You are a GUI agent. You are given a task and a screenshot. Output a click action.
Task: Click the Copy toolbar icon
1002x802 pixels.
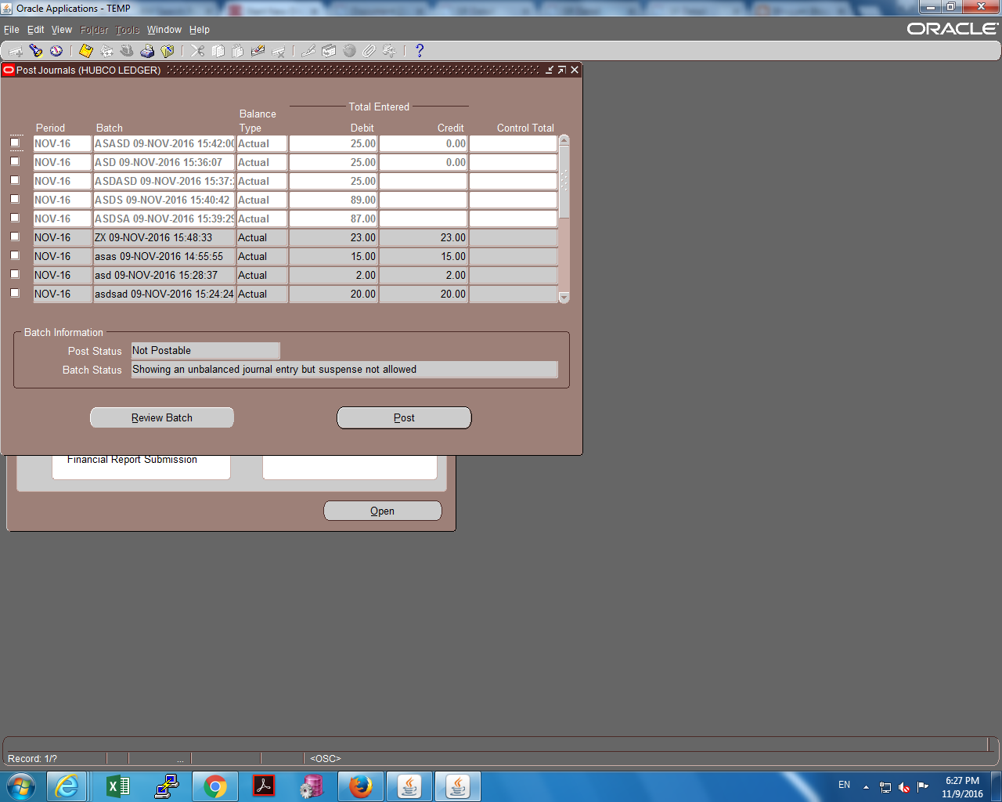[218, 50]
